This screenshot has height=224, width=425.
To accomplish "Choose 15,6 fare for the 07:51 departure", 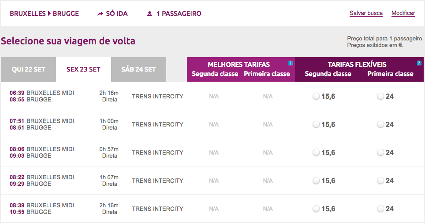I will (316, 125).
